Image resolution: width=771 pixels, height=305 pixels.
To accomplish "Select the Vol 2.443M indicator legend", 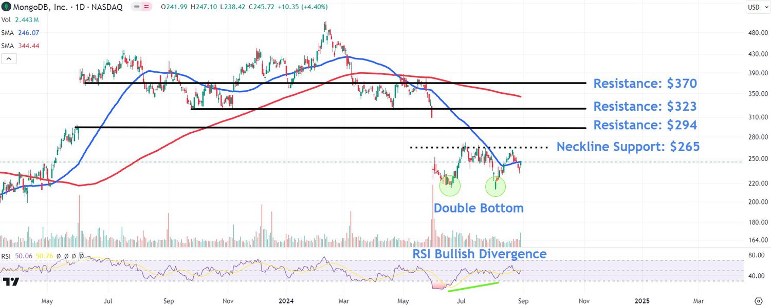I will (x=20, y=19).
